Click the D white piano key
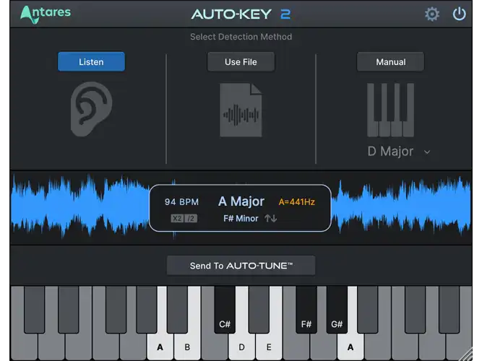 coord(241,347)
